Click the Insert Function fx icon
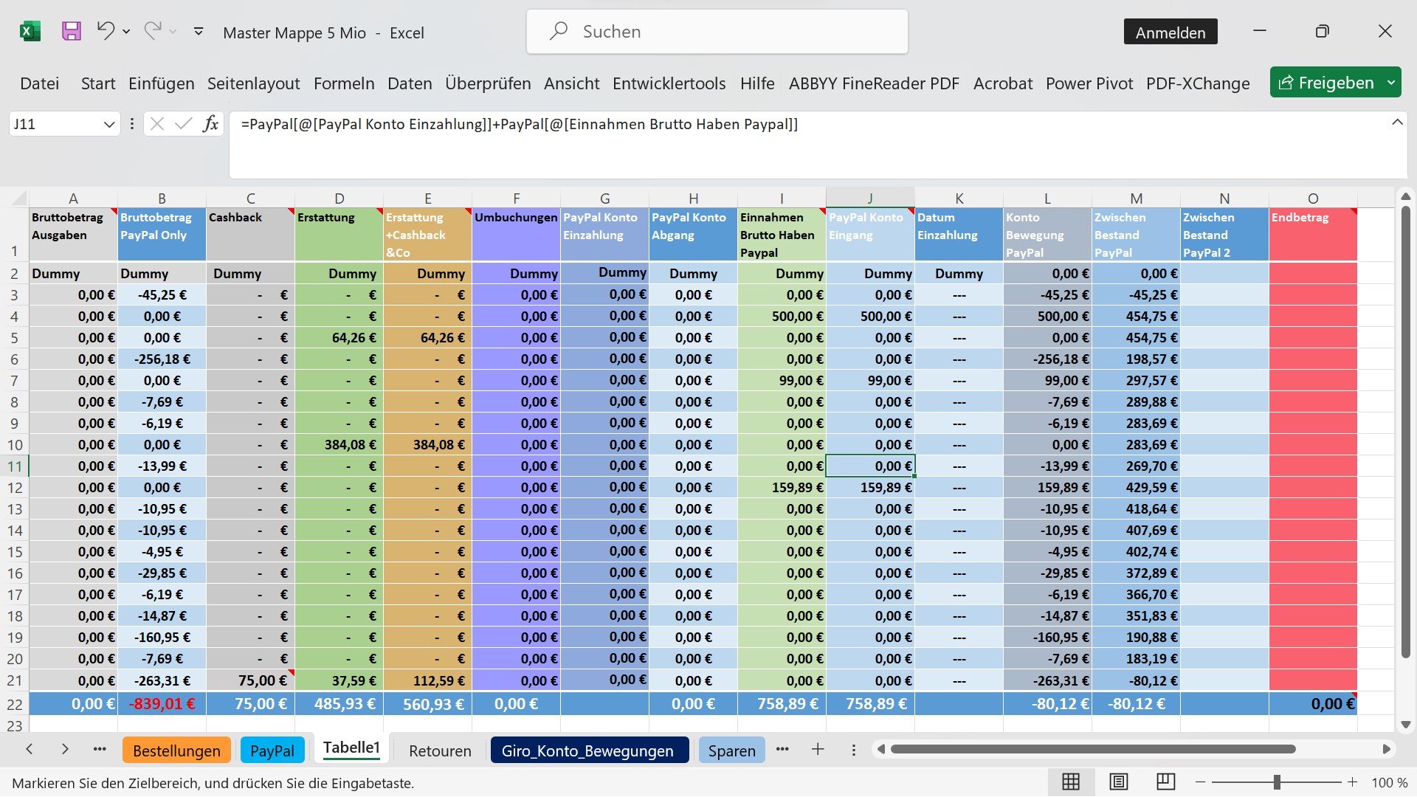Viewport: 1417px width, 797px height. pyautogui.click(x=210, y=124)
